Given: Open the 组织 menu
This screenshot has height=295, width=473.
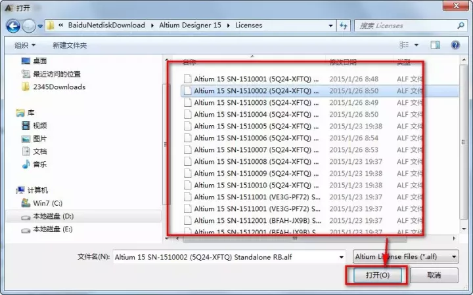Looking at the screenshot, I should 25,45.
